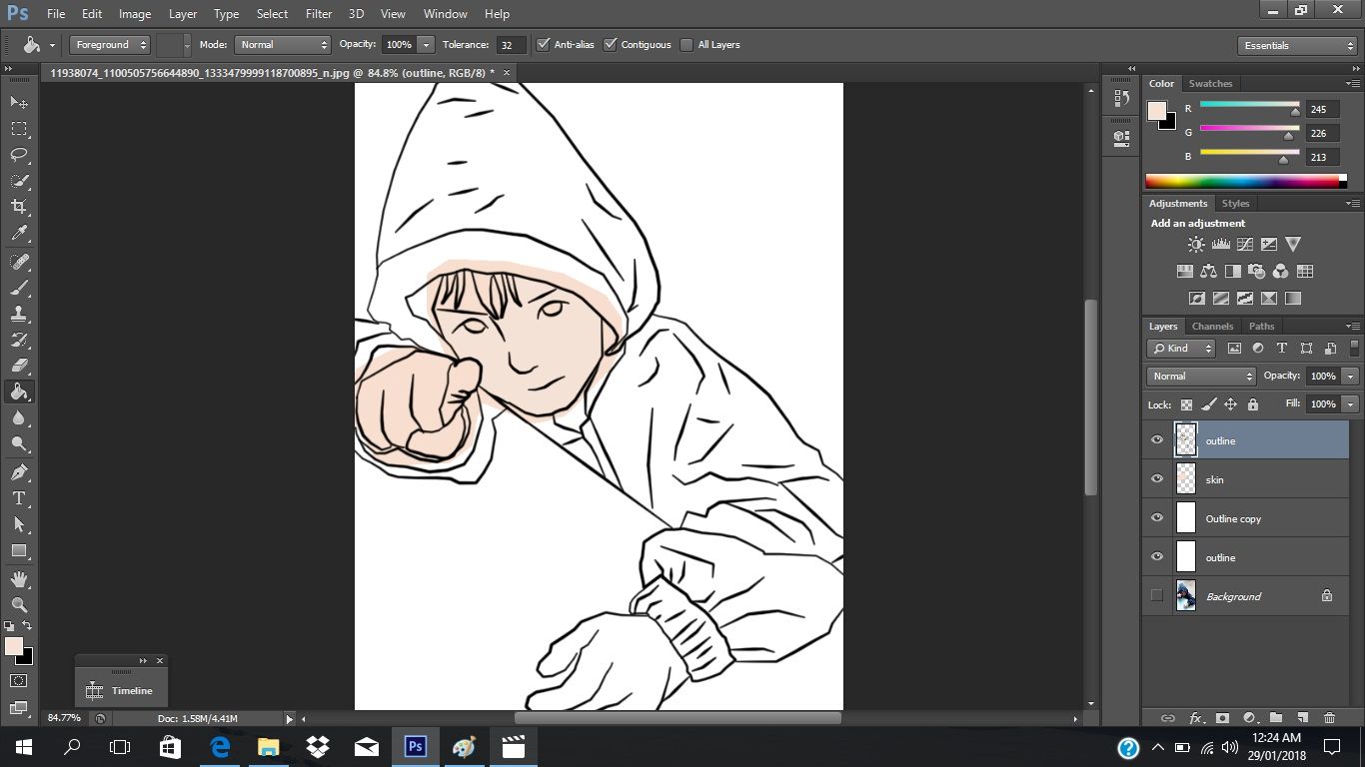Screen dimensions: 1365x767
Task: Select the Move tool
Action: [x=19, y=103]
